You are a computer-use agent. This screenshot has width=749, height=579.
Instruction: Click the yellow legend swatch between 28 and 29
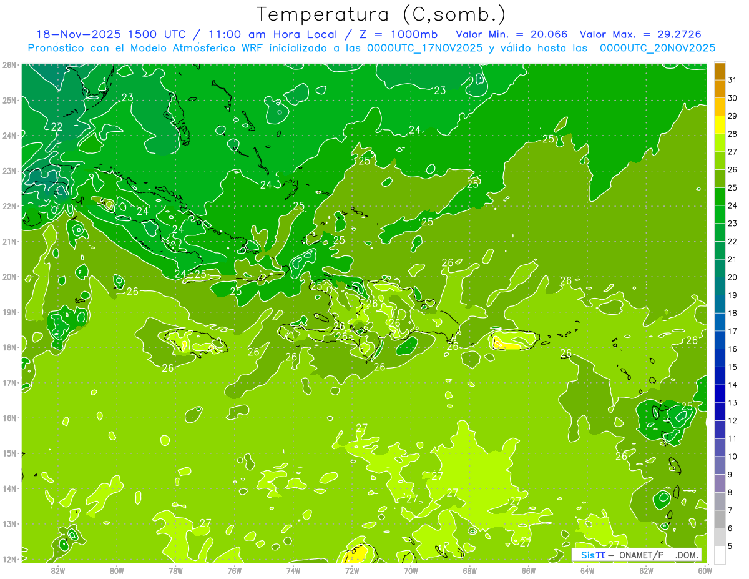tap(720, 125)
